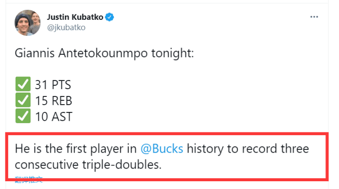
Task: Click the word "tonight:" in the tweet
Action: pyautogui.click(x=172, y=53)
